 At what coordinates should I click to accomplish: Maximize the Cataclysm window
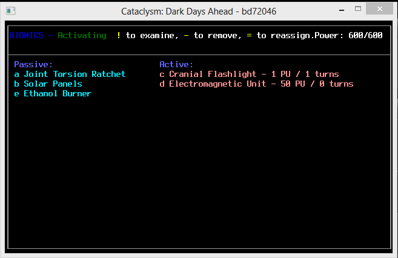(358, 9)
